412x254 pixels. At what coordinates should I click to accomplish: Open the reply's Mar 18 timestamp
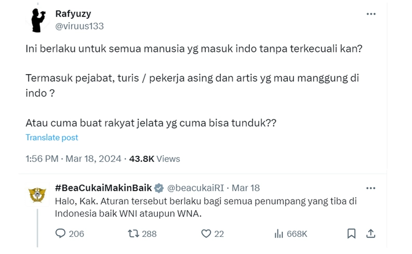click(x=246, y=188)
